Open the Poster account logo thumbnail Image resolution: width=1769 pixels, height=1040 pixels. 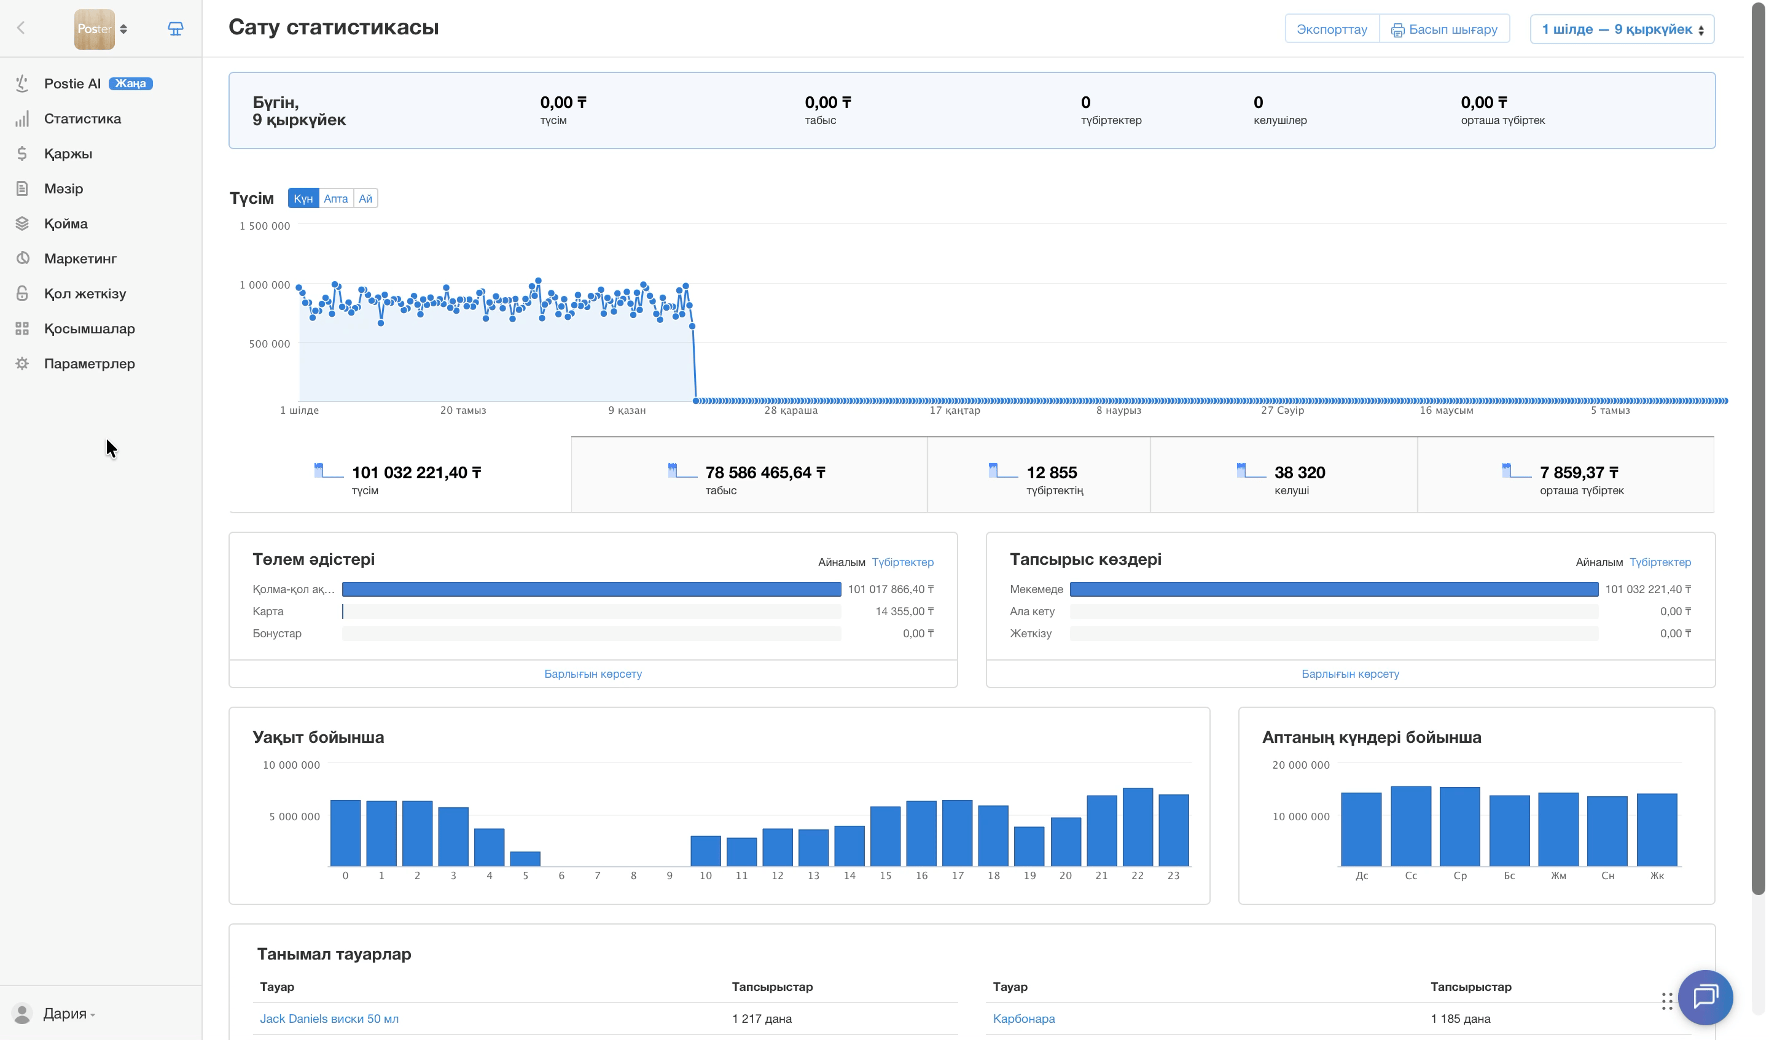tap(94, 29)
